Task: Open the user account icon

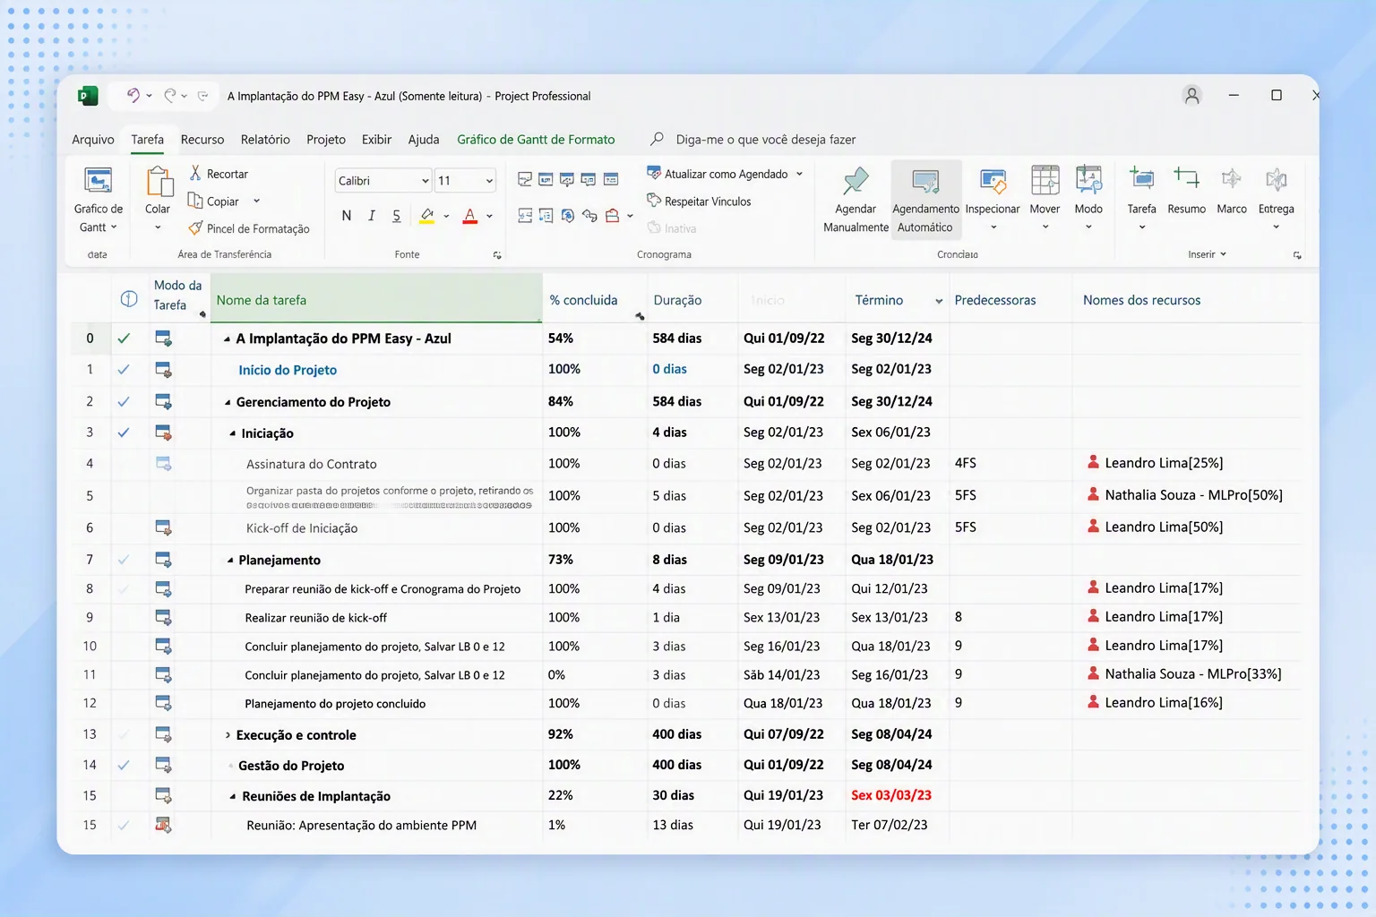Action: click(1191, 96)
